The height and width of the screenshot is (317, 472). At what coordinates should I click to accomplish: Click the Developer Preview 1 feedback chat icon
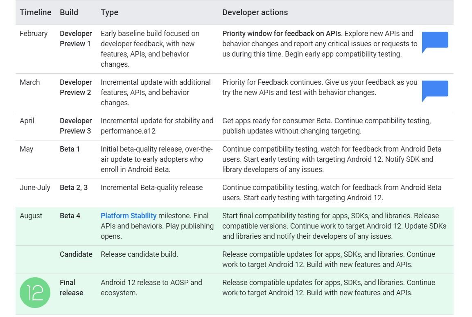pos(435,41)
